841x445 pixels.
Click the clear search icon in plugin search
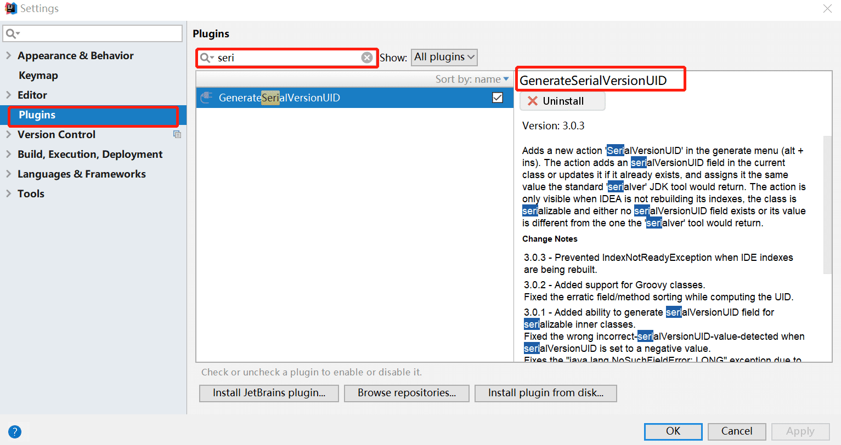367,58
